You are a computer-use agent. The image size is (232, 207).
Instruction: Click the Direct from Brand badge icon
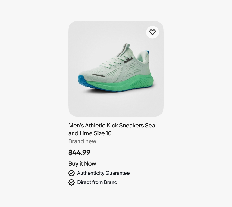[x=72, y=182]
